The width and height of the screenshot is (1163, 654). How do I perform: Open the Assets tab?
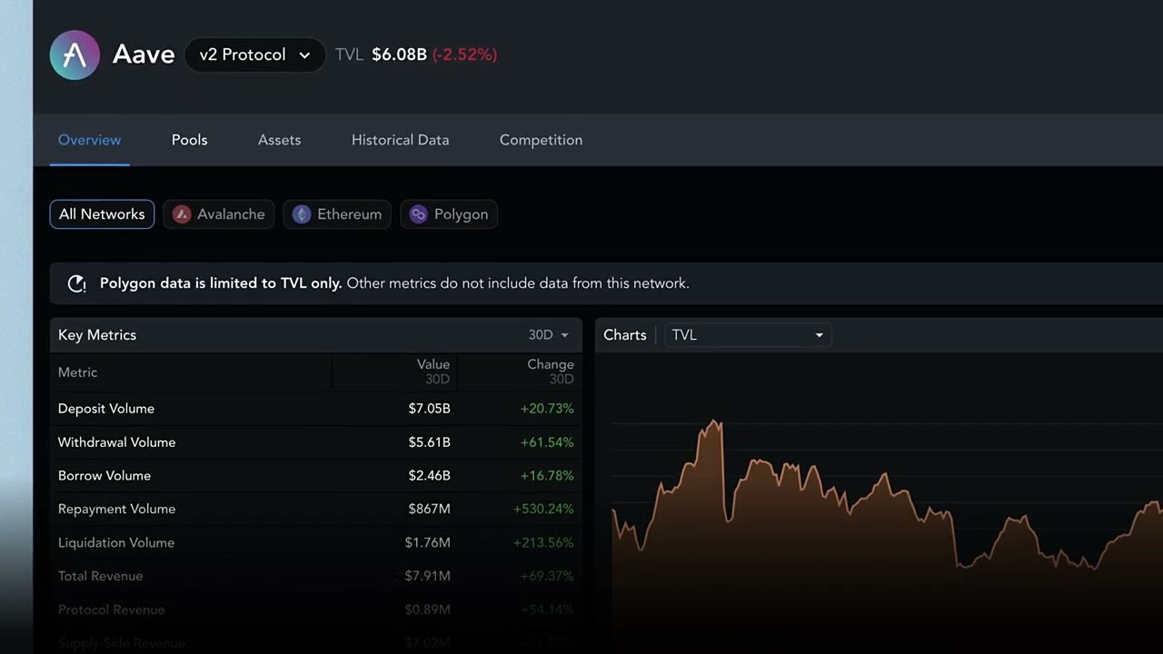click(x=279, y=140)
